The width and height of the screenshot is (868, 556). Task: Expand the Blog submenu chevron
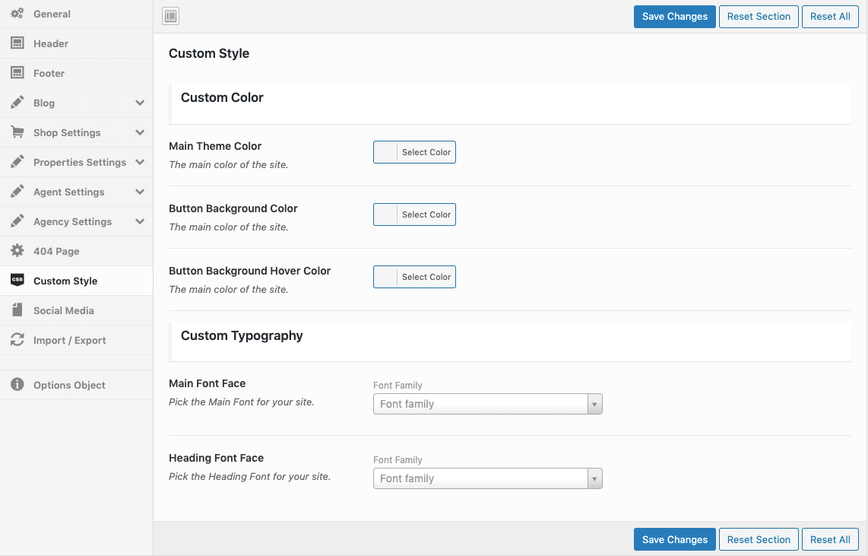point(140,103)
